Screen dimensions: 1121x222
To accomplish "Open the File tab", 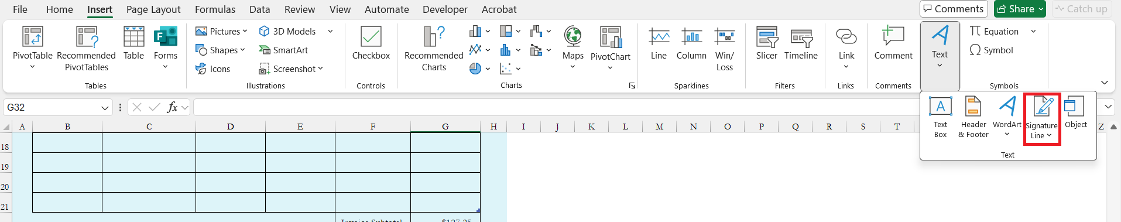I will click(x=20, y=9).
